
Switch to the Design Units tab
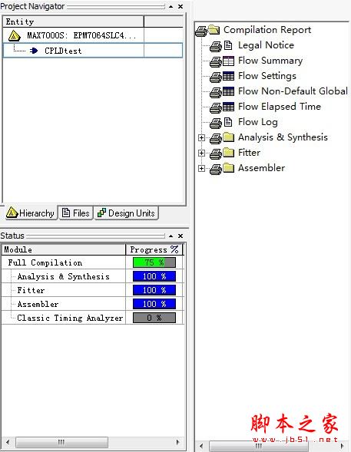[126, 213]
